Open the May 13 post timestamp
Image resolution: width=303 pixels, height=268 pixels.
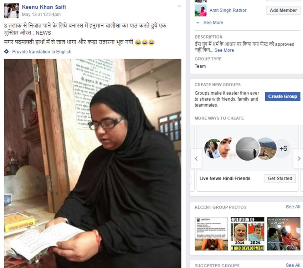click(x=41, y=15)
